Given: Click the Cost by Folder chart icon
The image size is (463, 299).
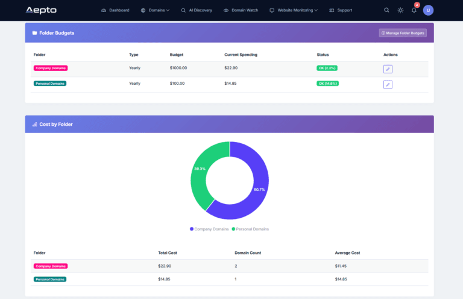Looking at the screenshot, I should pyautogui.click(x=34, y=125).
